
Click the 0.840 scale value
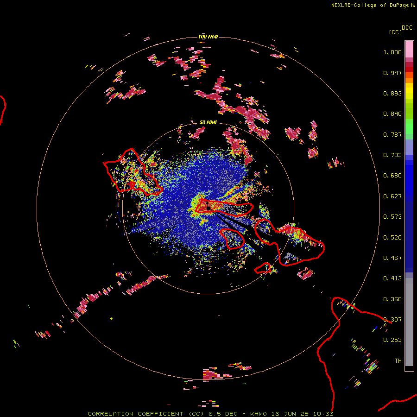click(392, 114)
